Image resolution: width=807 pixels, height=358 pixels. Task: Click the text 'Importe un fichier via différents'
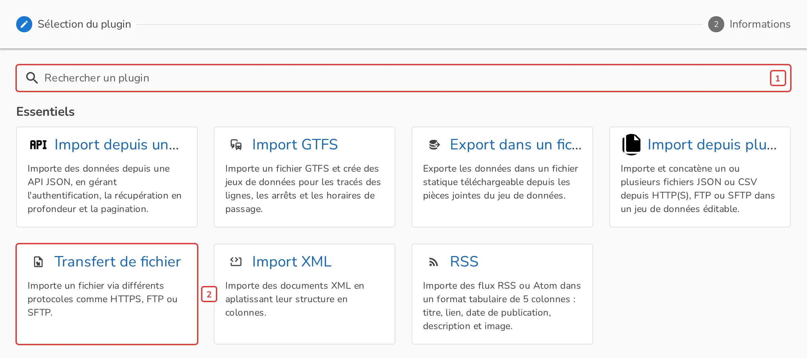(x=95, y=286)
